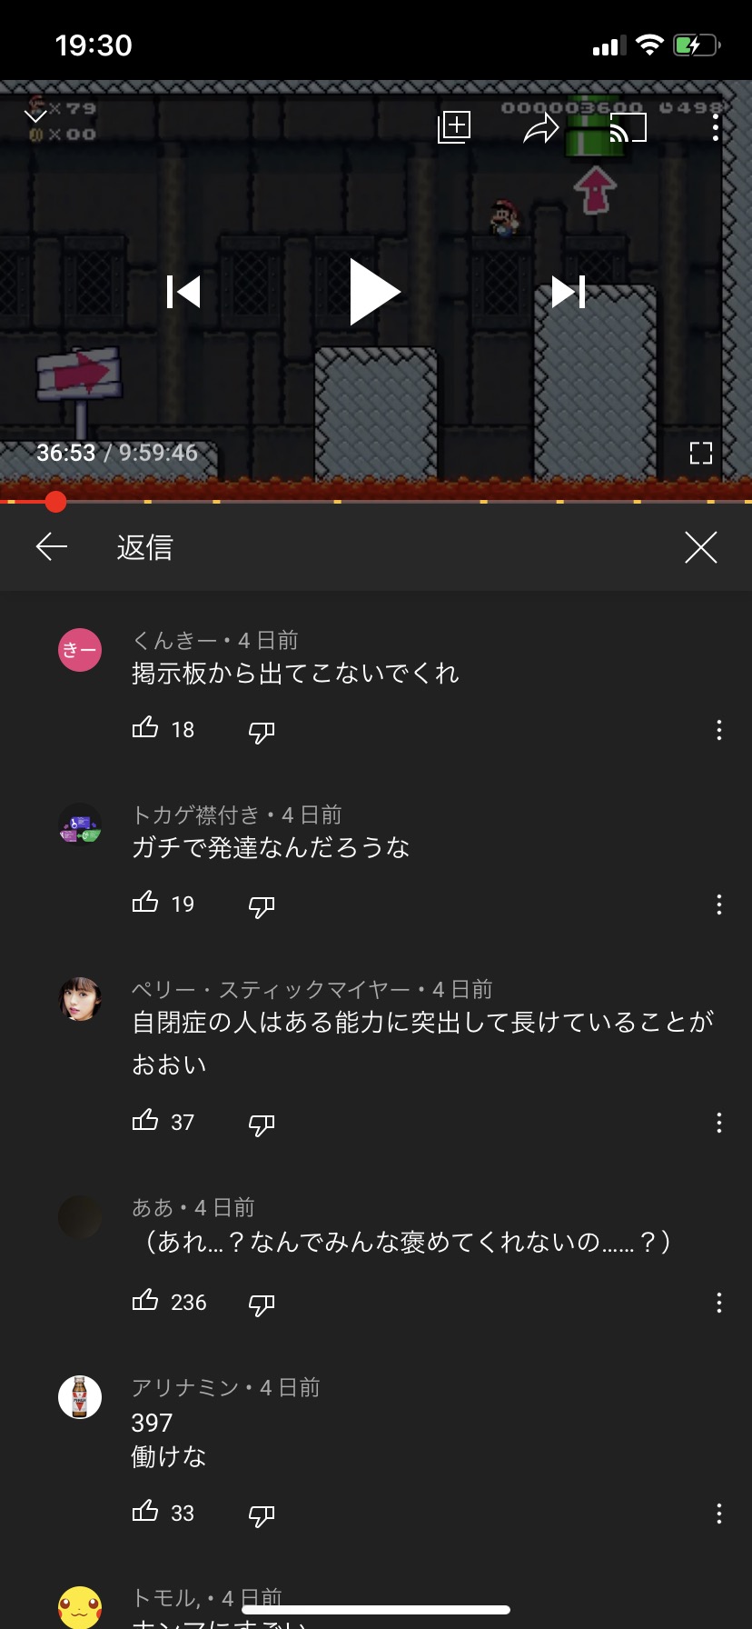
Task: Cast the video to a device
Action: [x=628, y=128]
